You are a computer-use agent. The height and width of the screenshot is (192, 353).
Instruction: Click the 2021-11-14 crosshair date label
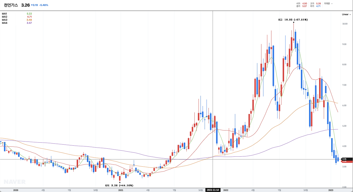tap(213, 190)
